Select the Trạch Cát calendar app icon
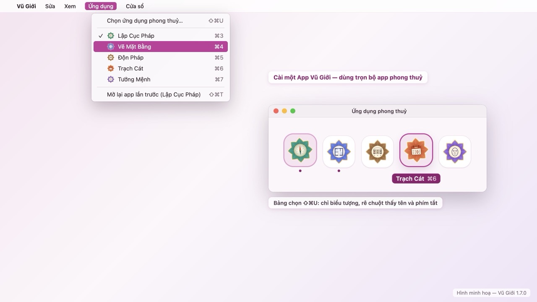537x302 pixels. pyautogui.click(x=416, y=150)
